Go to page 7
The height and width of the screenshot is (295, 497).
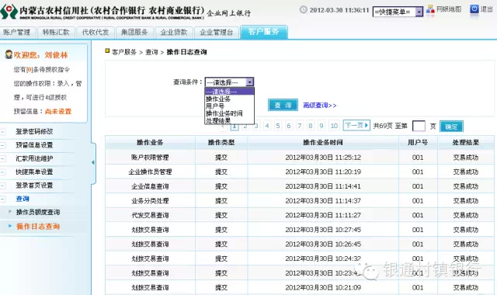coord(300,126)
